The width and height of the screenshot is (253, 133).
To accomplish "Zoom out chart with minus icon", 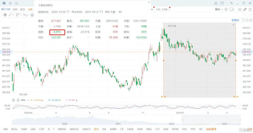I will pyautogui.click(x=247, y=20).
